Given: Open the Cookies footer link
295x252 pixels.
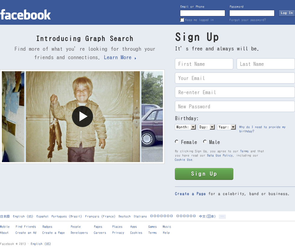Looking at the screenshot, I should click(136, 233).
